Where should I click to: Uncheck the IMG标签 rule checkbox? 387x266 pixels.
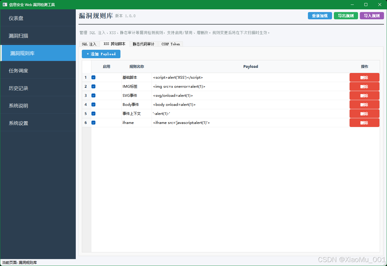click(94, 87)
